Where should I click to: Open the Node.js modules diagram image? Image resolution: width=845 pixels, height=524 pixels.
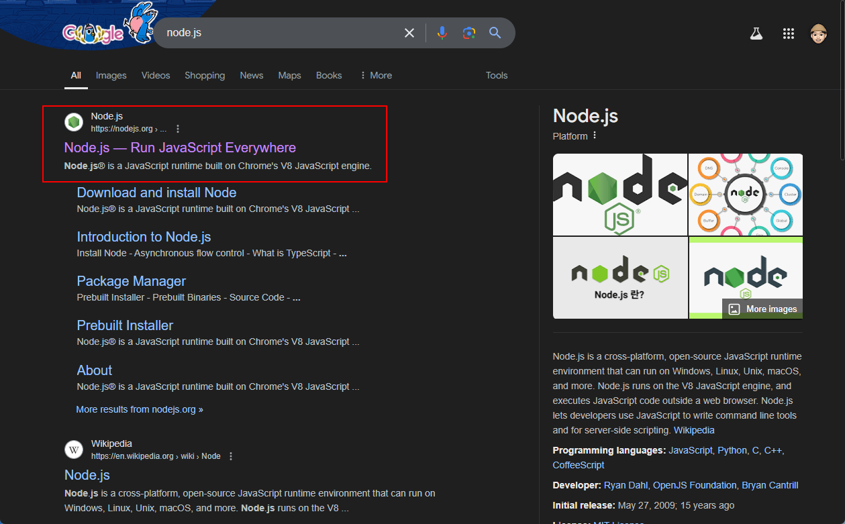click(x=746, y=194)
